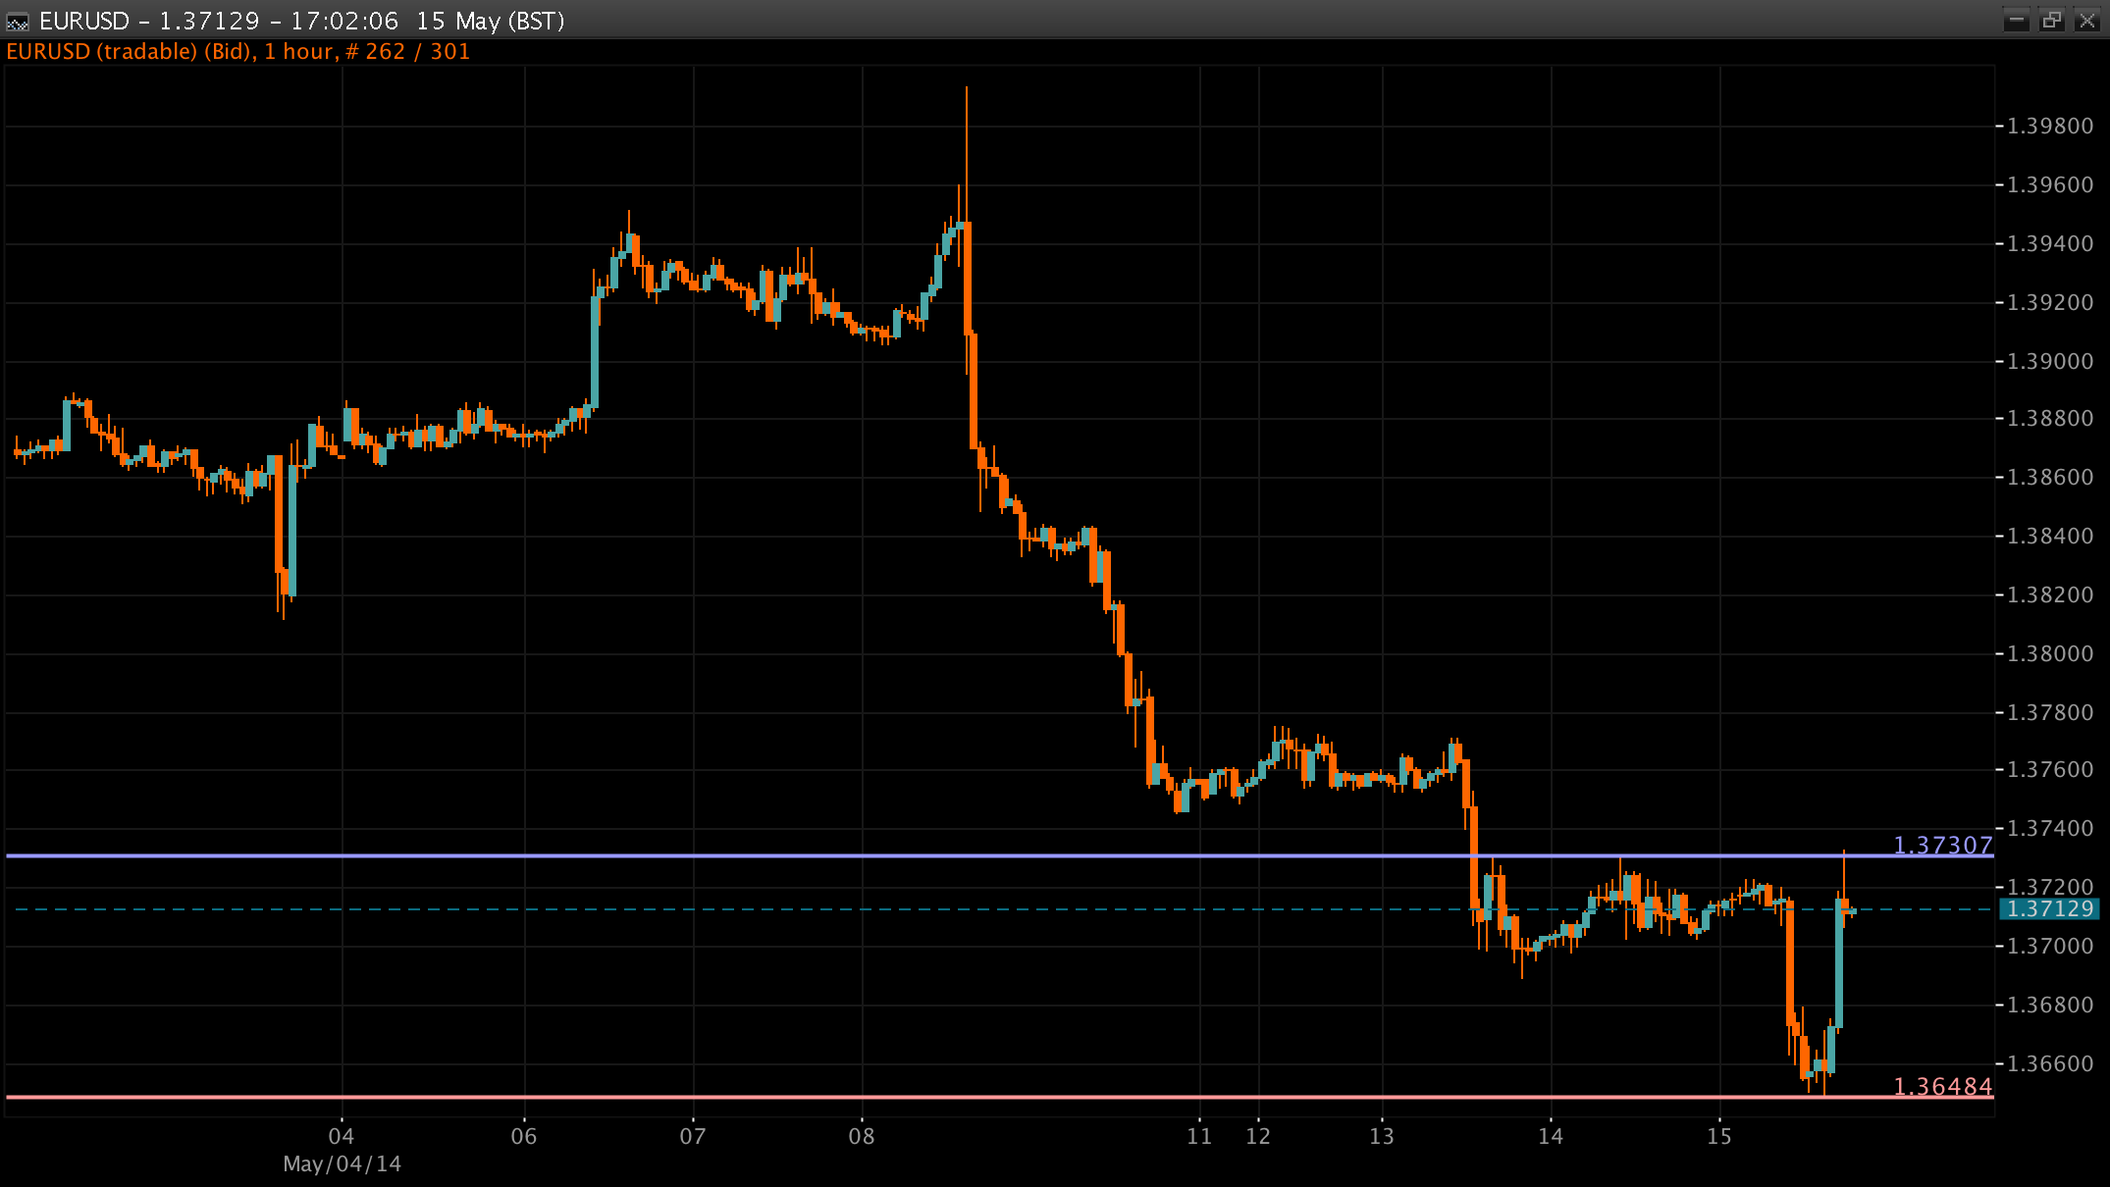
Task: Click the chart icon in the title bar
Action: pyautogui.click(x=16, y=18)
